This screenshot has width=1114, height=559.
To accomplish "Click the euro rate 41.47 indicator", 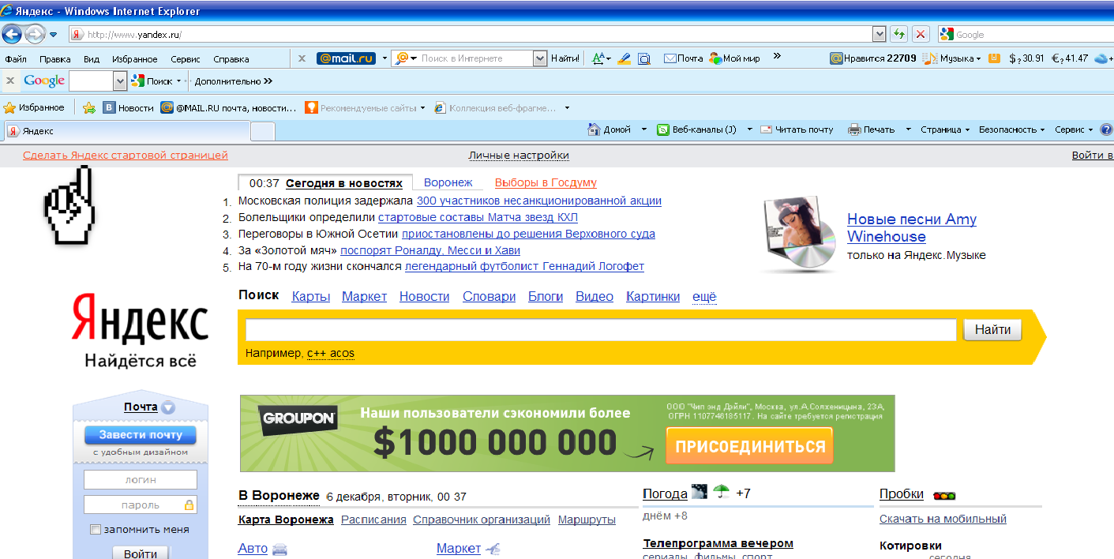I will click(x=1070, y=58).
